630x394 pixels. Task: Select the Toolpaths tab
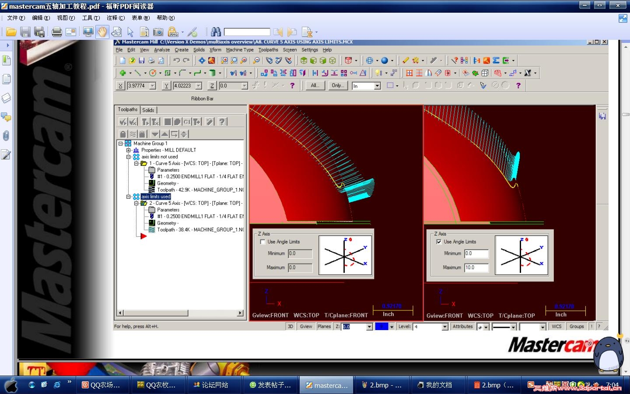pyautogui.click(x=128, y=109)
